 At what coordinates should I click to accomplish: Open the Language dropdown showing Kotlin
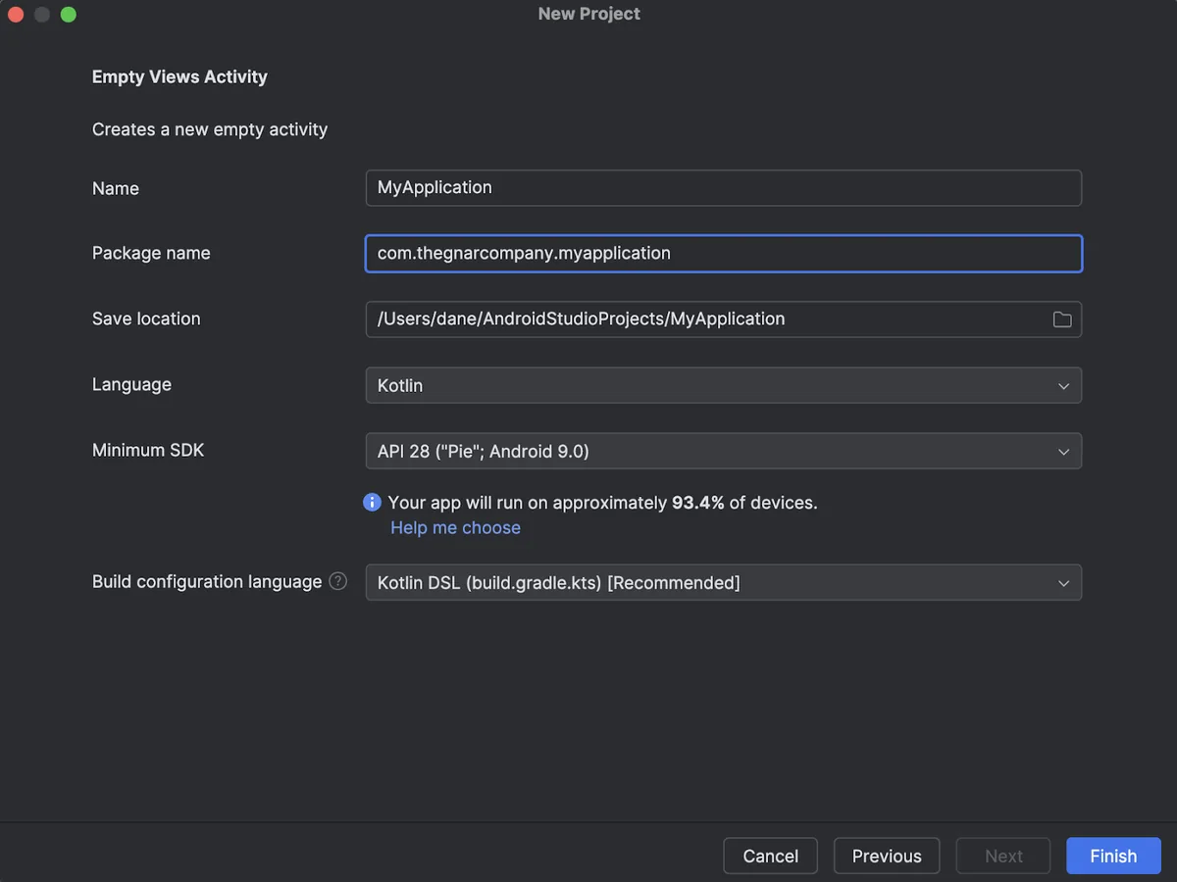724,385
